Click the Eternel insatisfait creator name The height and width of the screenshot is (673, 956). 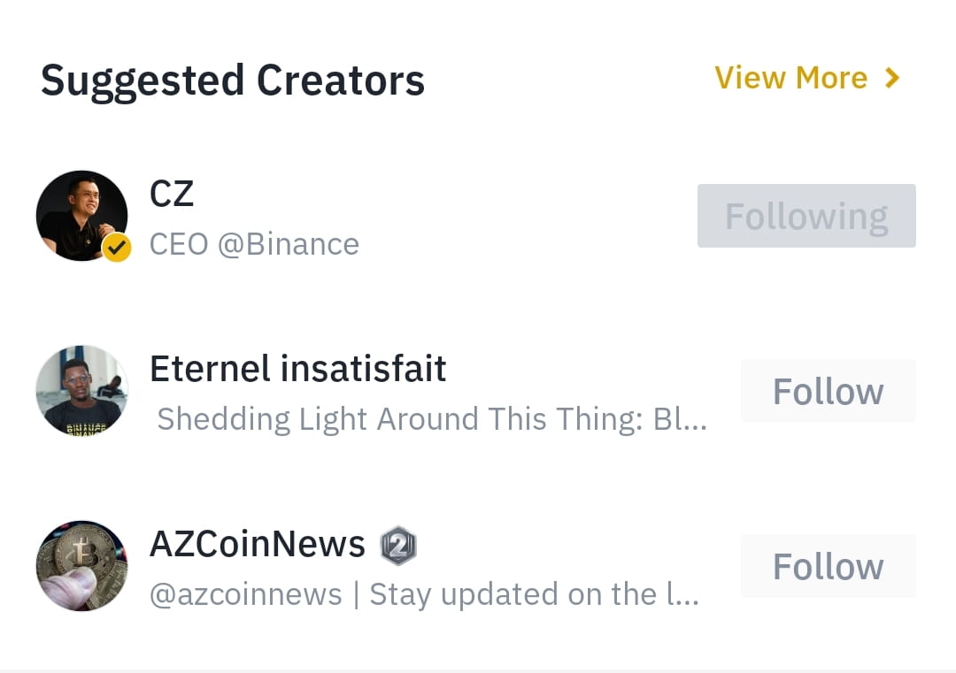click(x=297, y=369)
